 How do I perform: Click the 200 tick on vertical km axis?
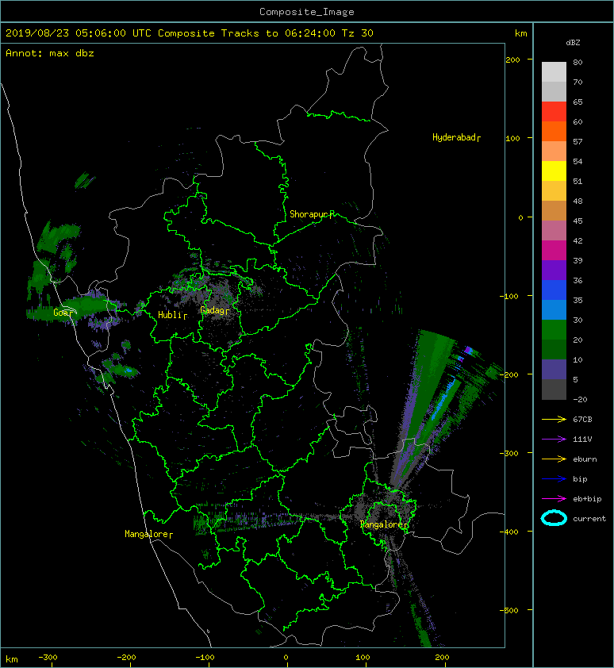click(x=513, y=60)
